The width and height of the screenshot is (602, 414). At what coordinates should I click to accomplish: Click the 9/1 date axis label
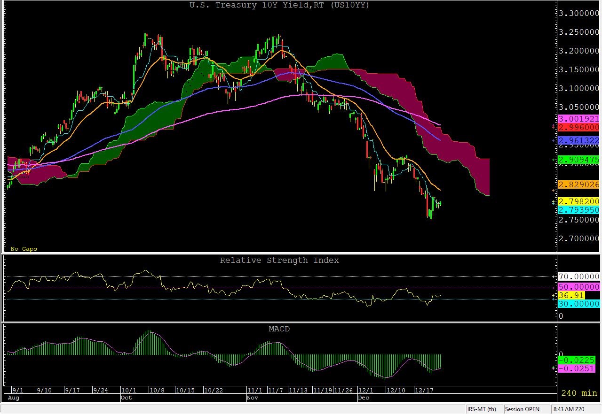pyautogui.click(x=17, y=391)
